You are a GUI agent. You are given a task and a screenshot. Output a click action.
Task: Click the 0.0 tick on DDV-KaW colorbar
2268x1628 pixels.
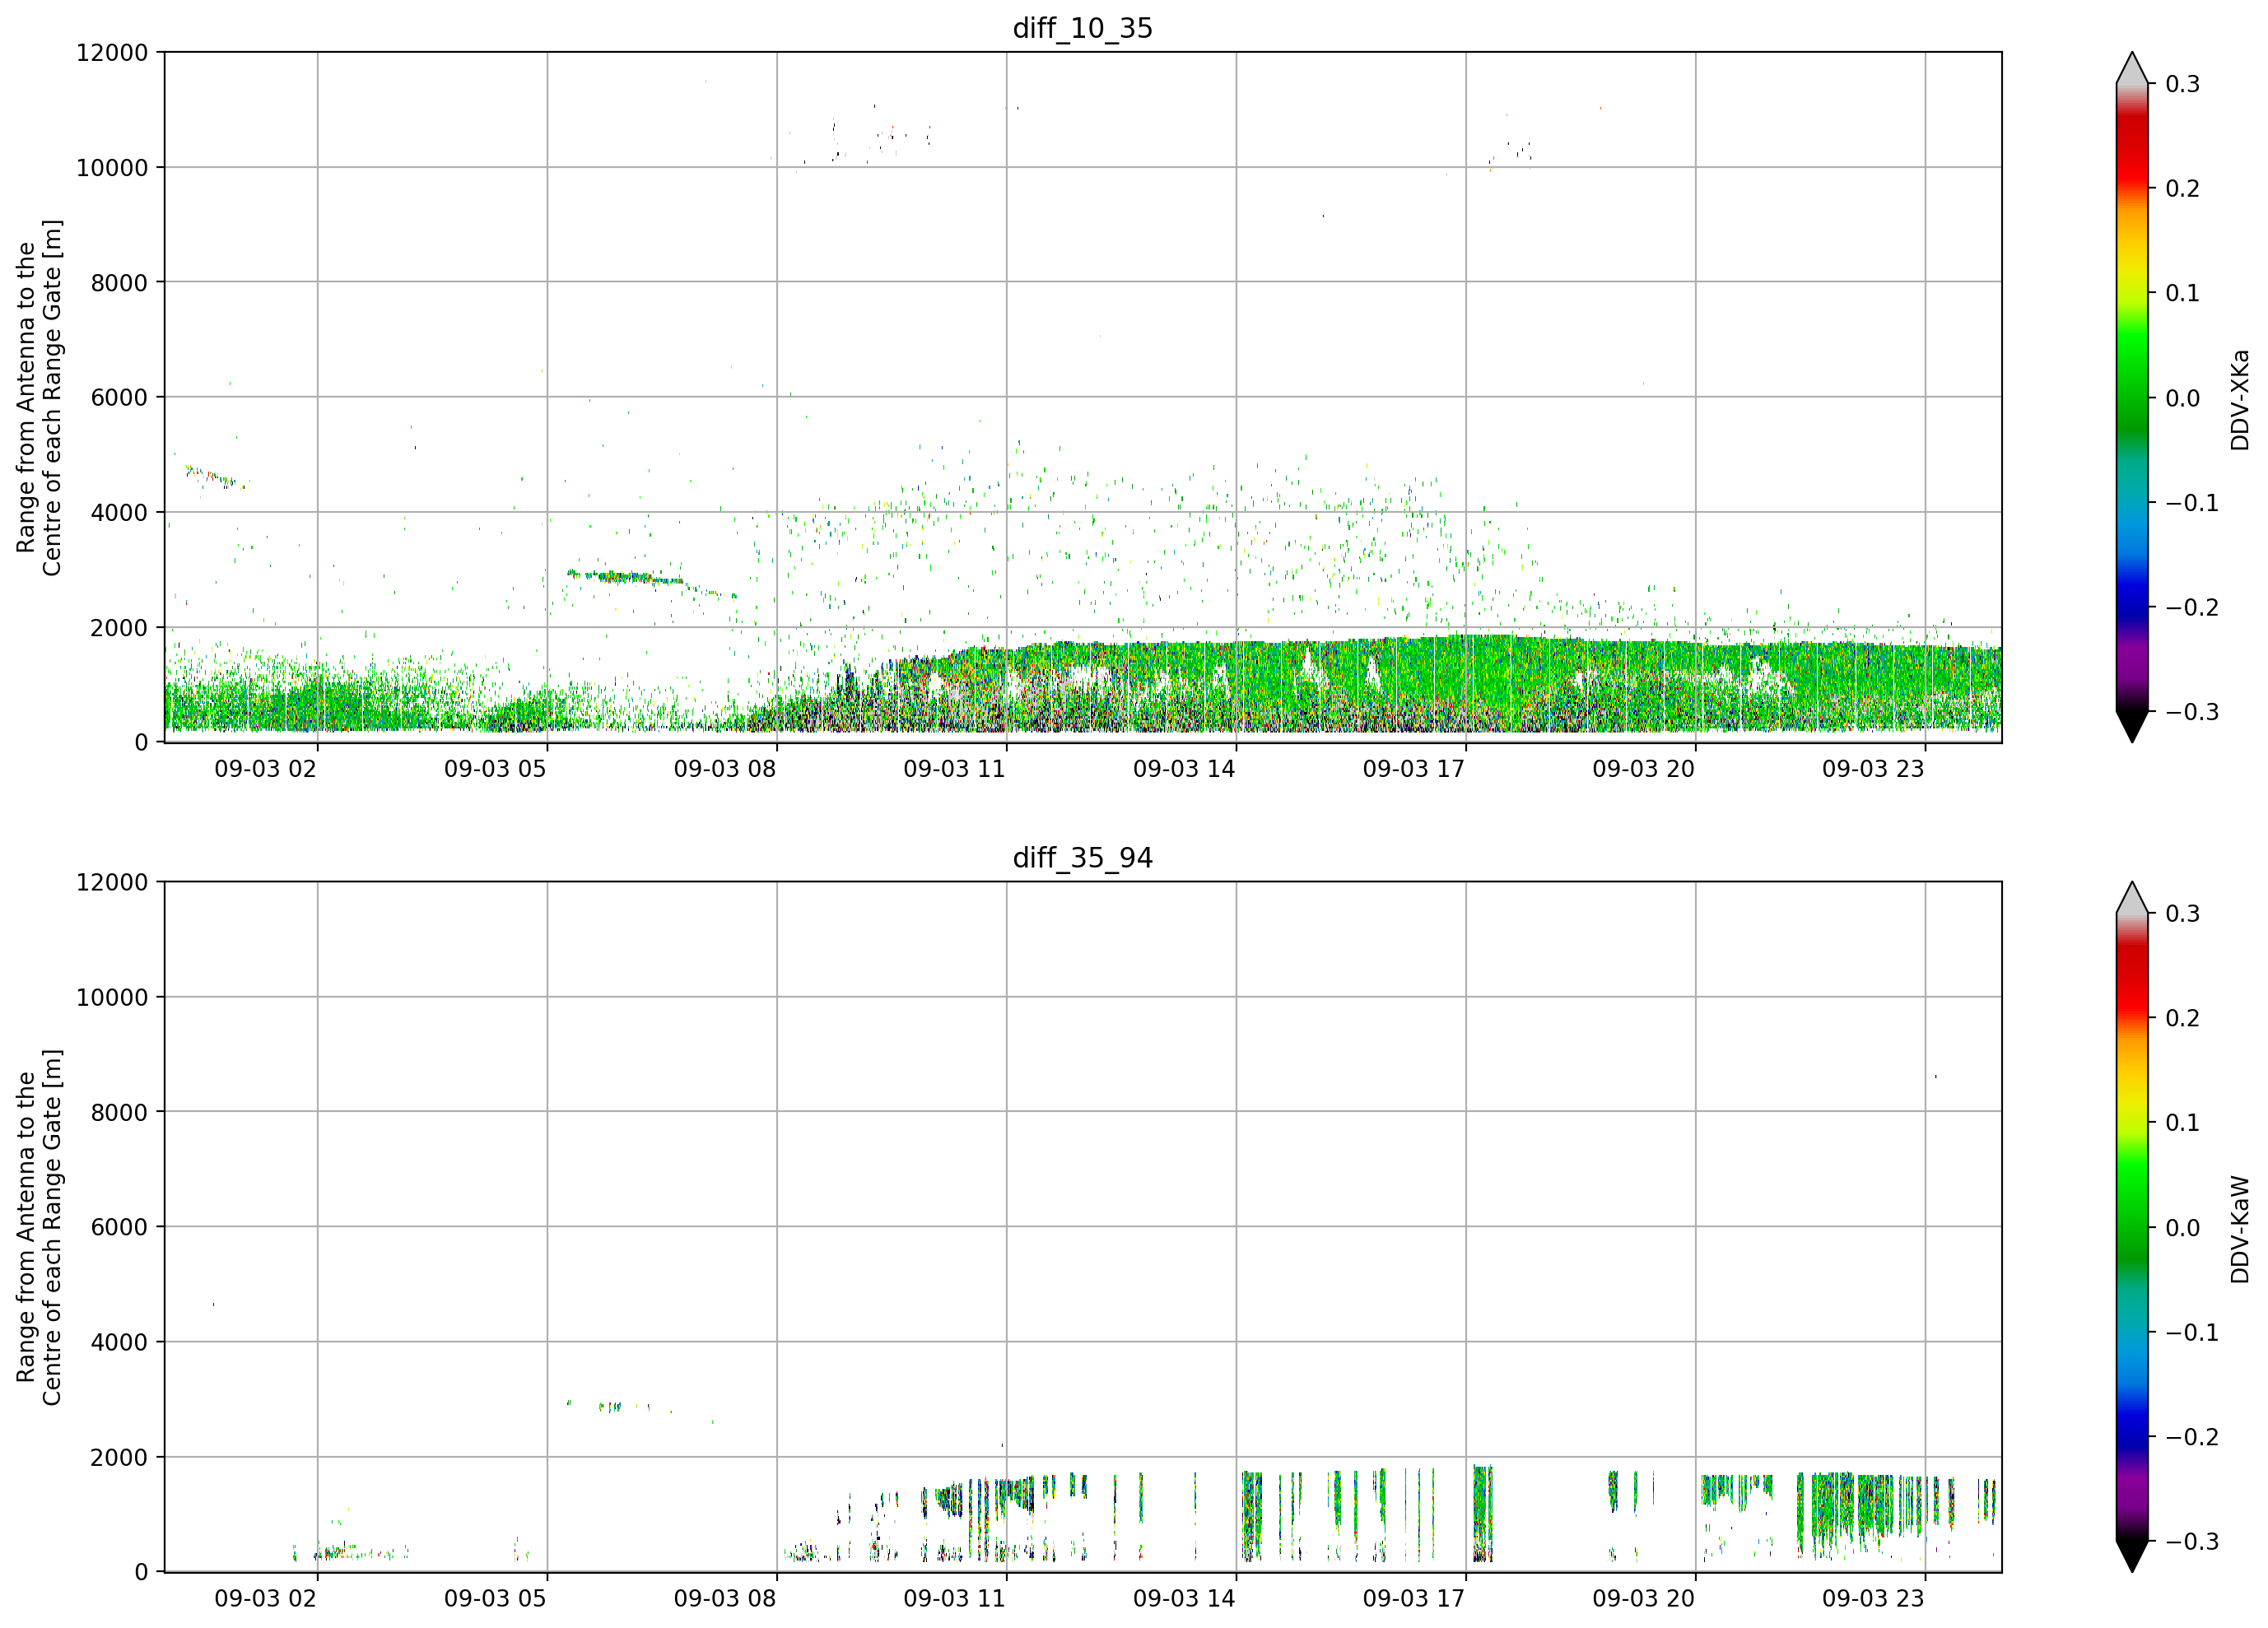(2183, 1228)
